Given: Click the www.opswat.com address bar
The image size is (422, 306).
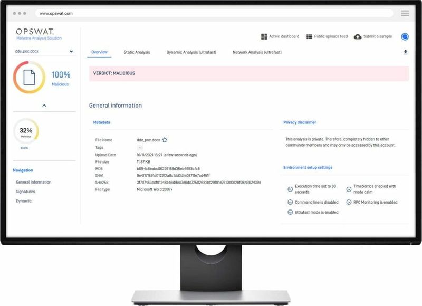Looking at the screenshot, I should 214,13.
